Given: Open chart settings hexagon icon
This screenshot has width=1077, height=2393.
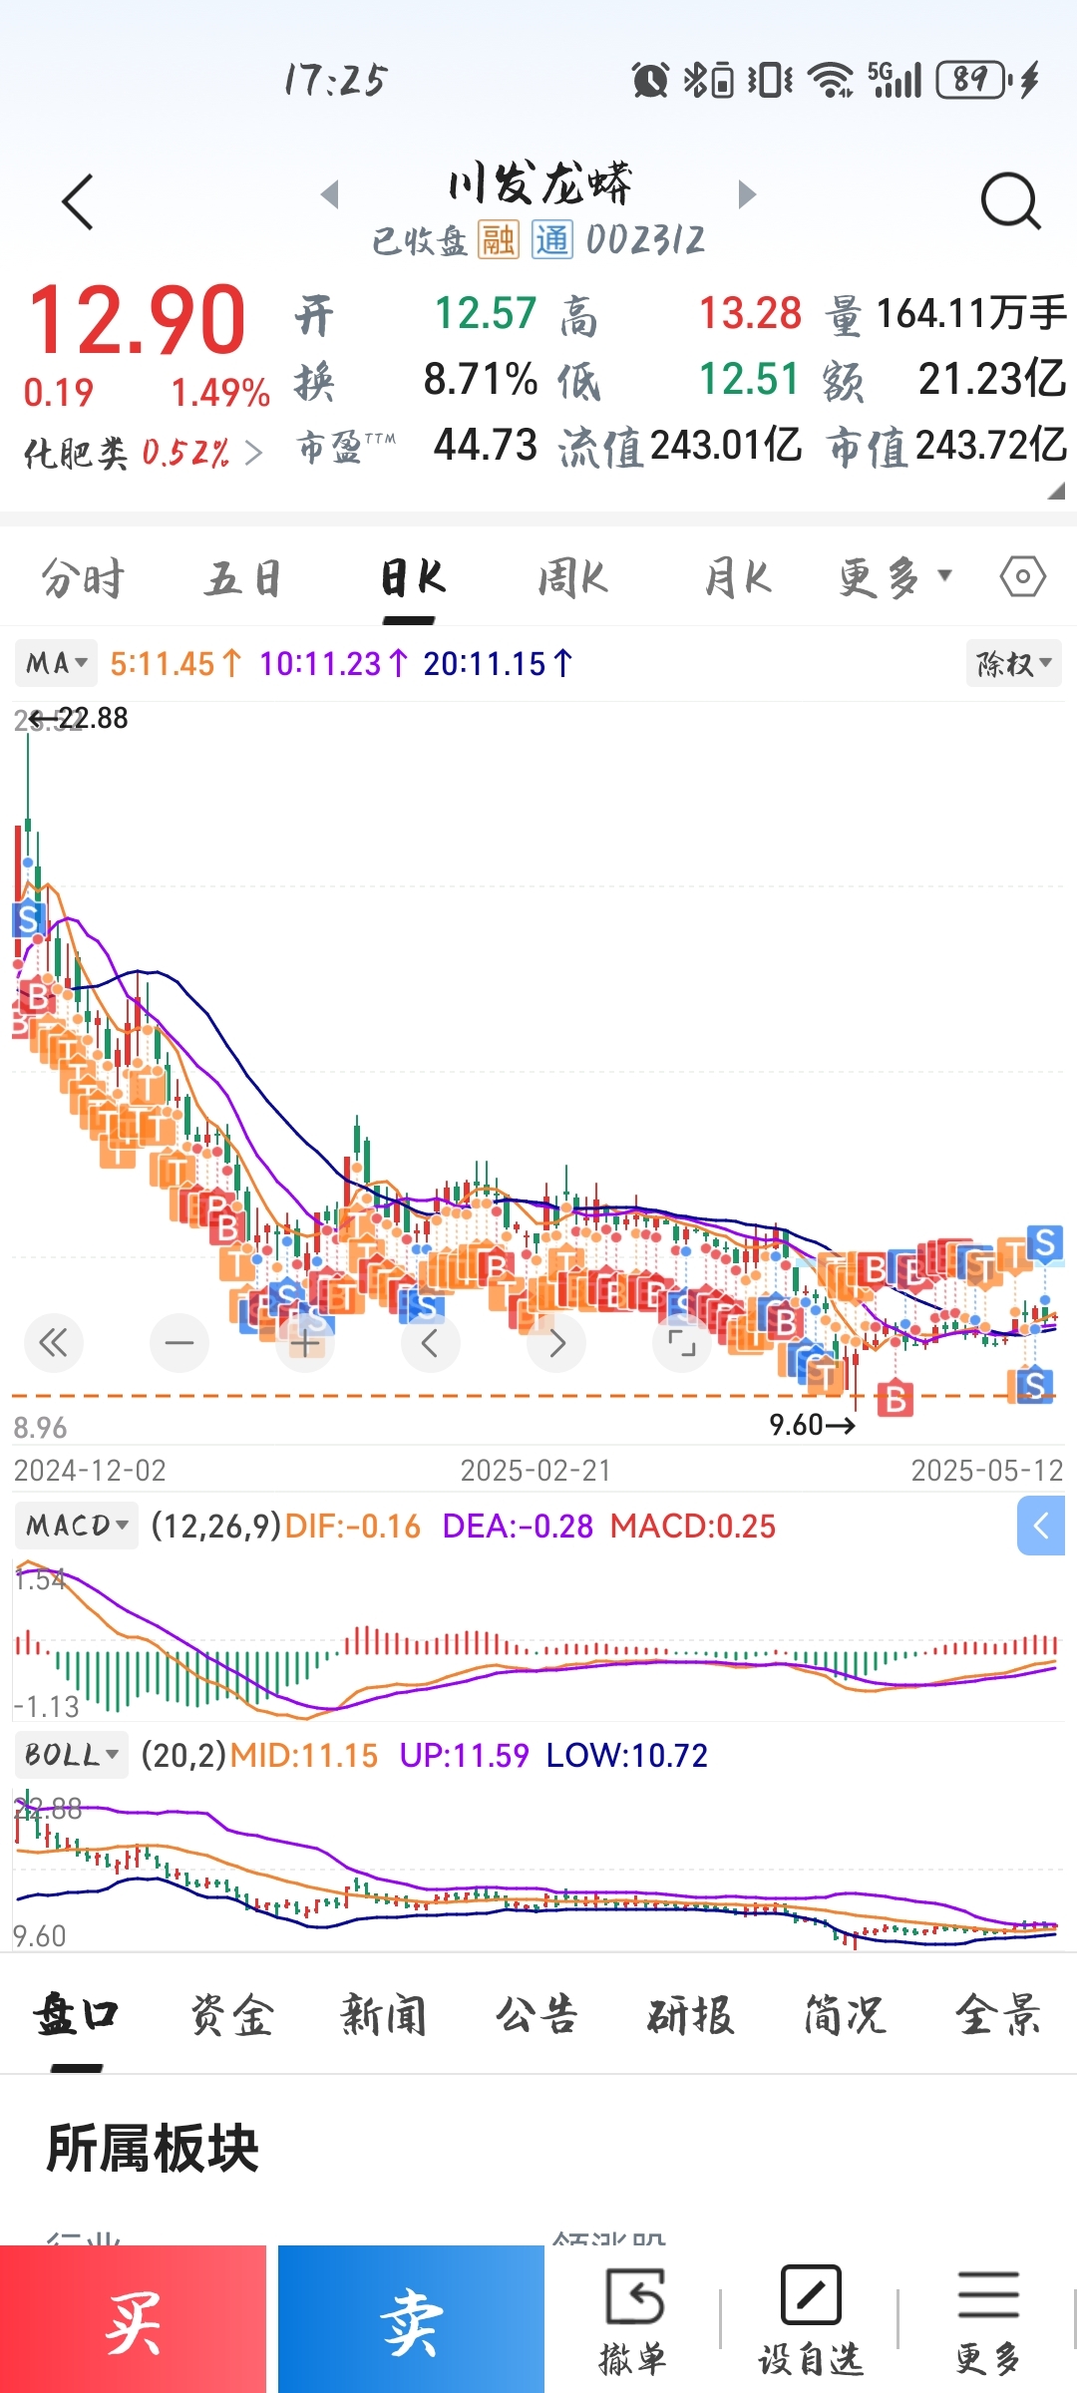Looking at the screenshot, I should click(1023, 576).
